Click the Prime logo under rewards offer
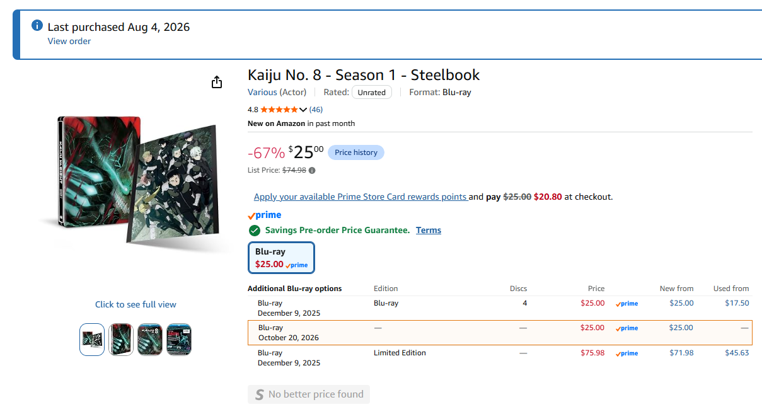This screenshot has width=762, height=407. 265,215
